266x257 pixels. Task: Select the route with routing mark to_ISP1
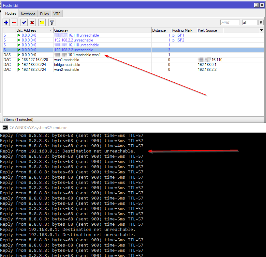click(133, 35)
